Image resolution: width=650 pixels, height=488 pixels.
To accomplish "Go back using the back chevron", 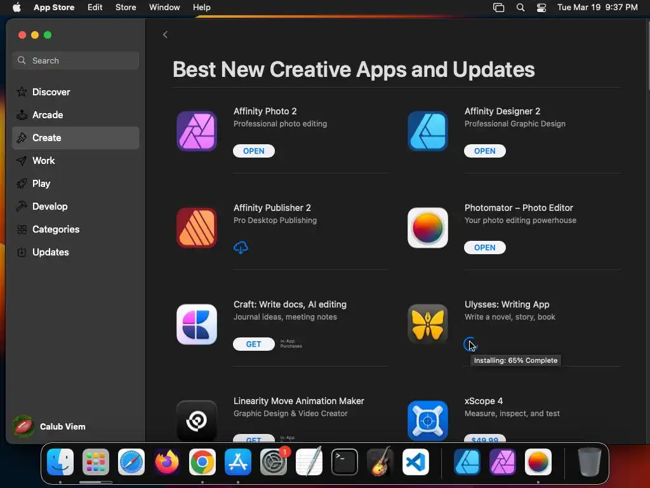I will click(x=165, y=34).
